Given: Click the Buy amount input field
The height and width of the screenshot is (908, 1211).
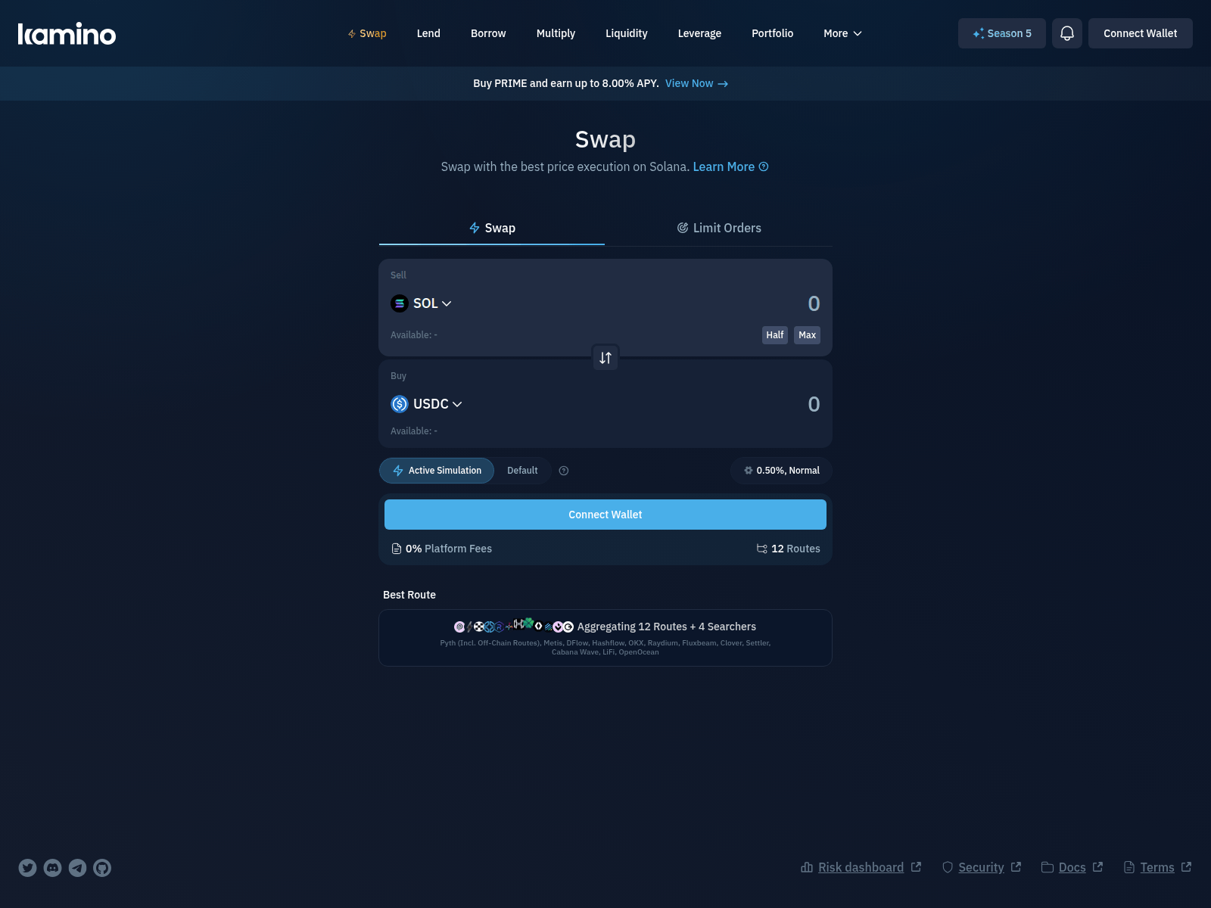Looking at the screenshot, I should 814,404.
